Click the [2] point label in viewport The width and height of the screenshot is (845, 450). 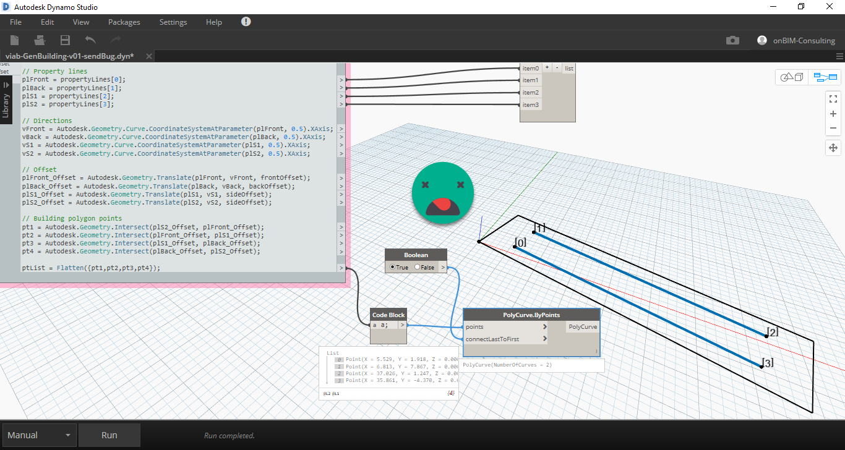click(x=772, y=331)
